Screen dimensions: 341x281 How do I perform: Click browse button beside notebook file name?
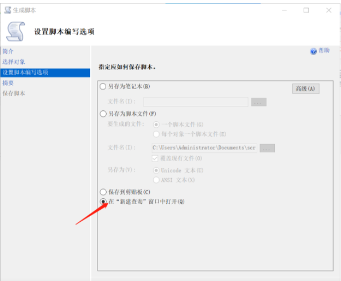click(x=258, y=102)
